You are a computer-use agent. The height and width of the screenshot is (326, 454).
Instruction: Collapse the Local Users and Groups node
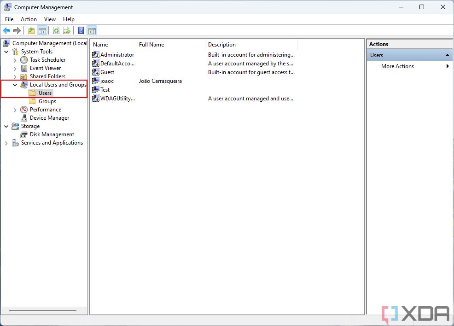coord(15,85)
